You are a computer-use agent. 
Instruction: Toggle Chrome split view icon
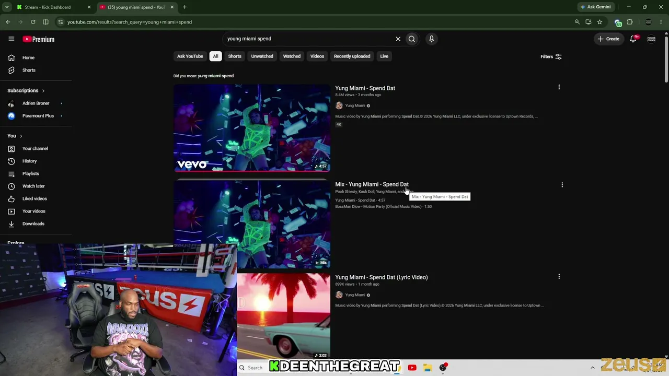tap(45, 22)
